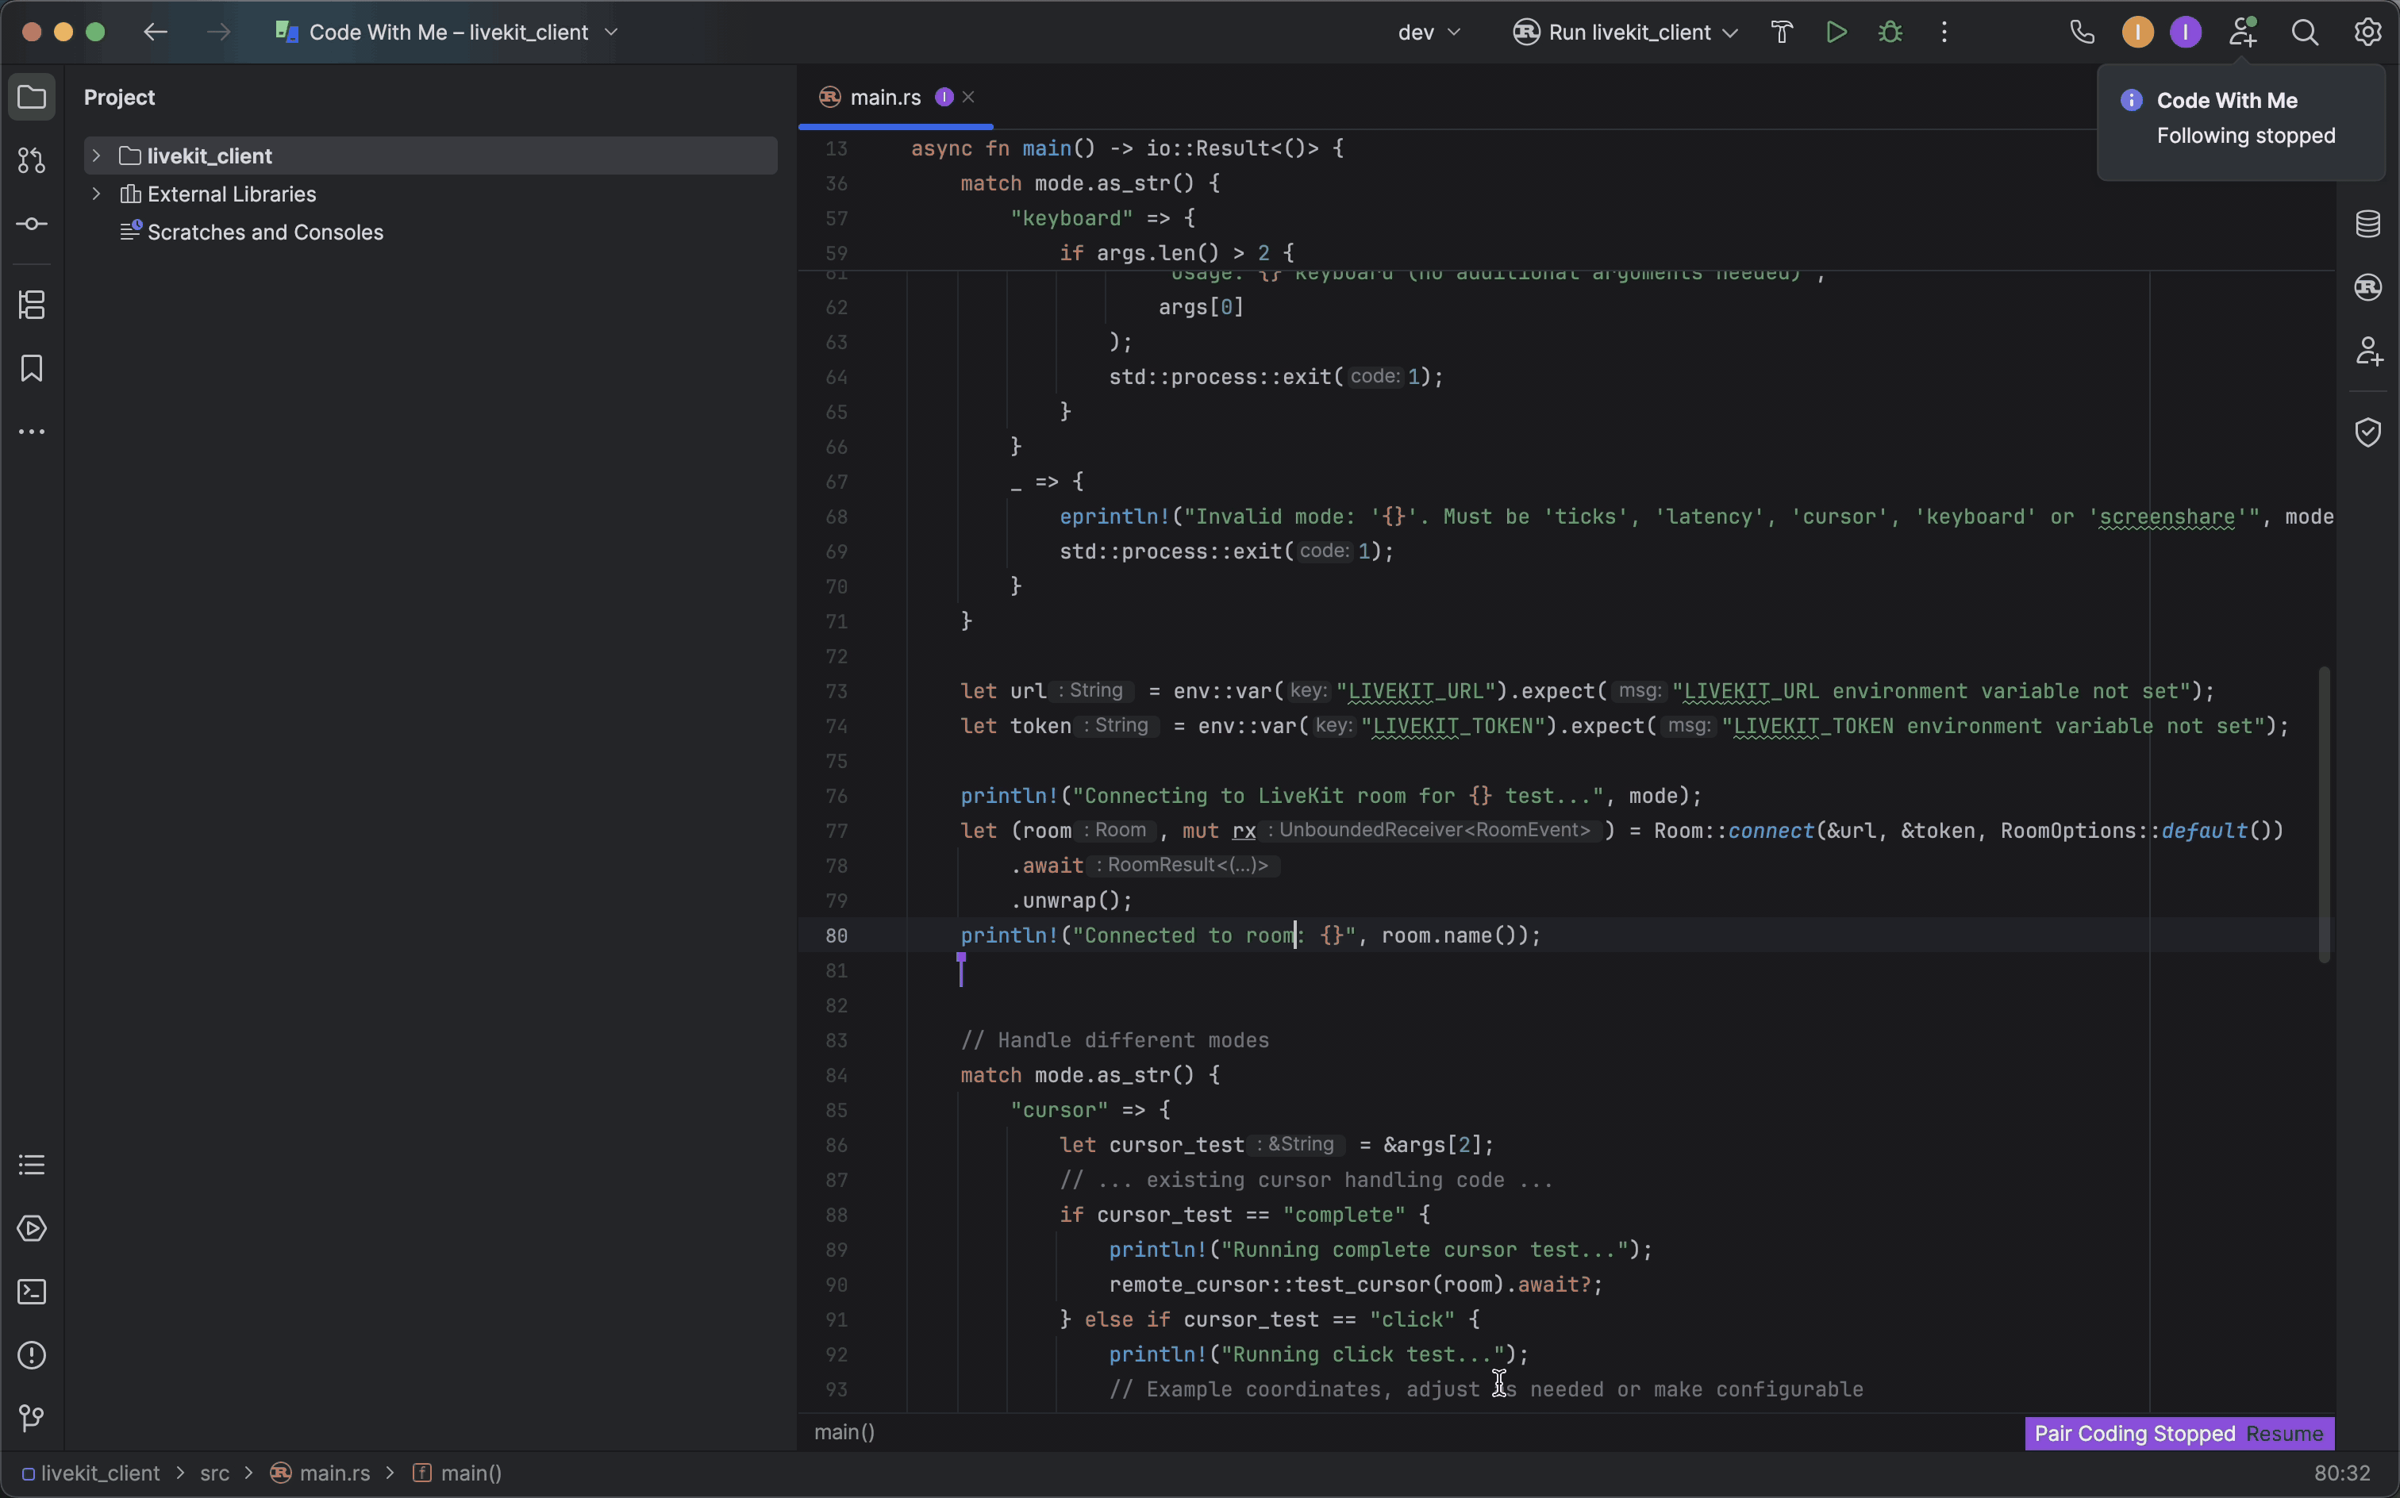Open the Bookmarks tool window
The height and width of the screenshot is (1498, 2400).
32,369
